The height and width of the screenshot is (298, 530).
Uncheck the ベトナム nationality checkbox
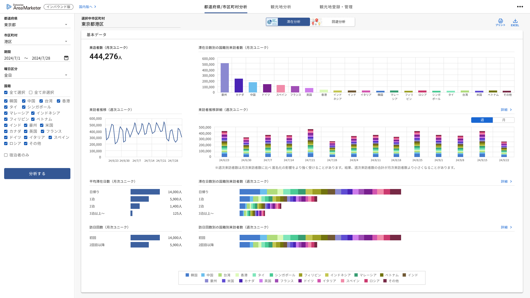tap(33, 119)
